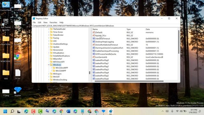The image size is (204, 115).
Task: Click the DeviceNotSelectedTimeout string icon
Action: click(94, 45)
